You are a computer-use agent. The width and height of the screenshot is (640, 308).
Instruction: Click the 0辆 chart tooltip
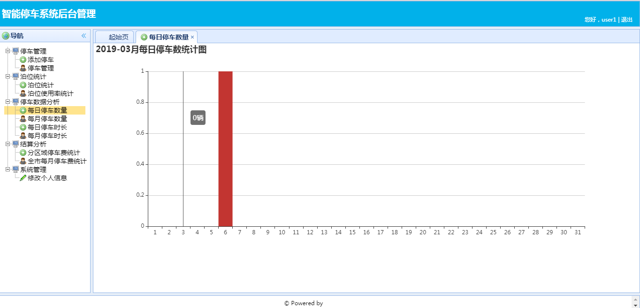pyautogui.click(x=198, y=118)
